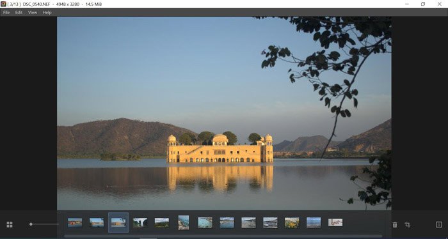Select the eighth coastal bay thumbnail
The height and width of the screenshot is (239, 448).
point(227,223)
